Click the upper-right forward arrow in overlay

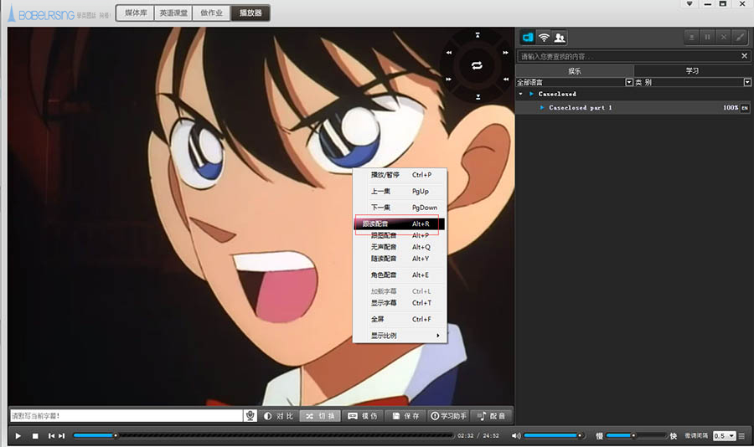tap(505, 53)
